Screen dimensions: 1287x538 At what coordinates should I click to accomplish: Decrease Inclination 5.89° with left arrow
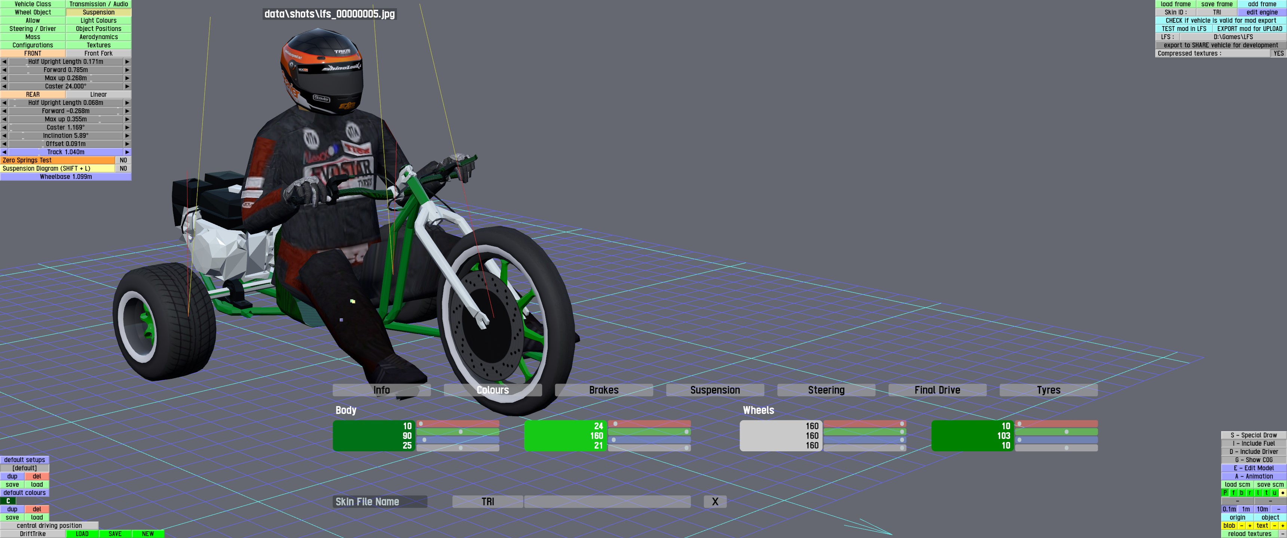[4, 136]
